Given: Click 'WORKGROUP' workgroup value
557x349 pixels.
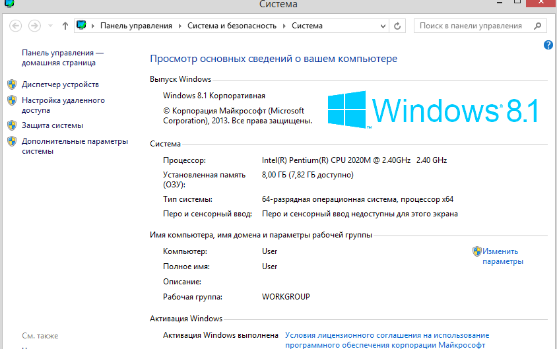Looking at the screenshot, I should point(286,297).
